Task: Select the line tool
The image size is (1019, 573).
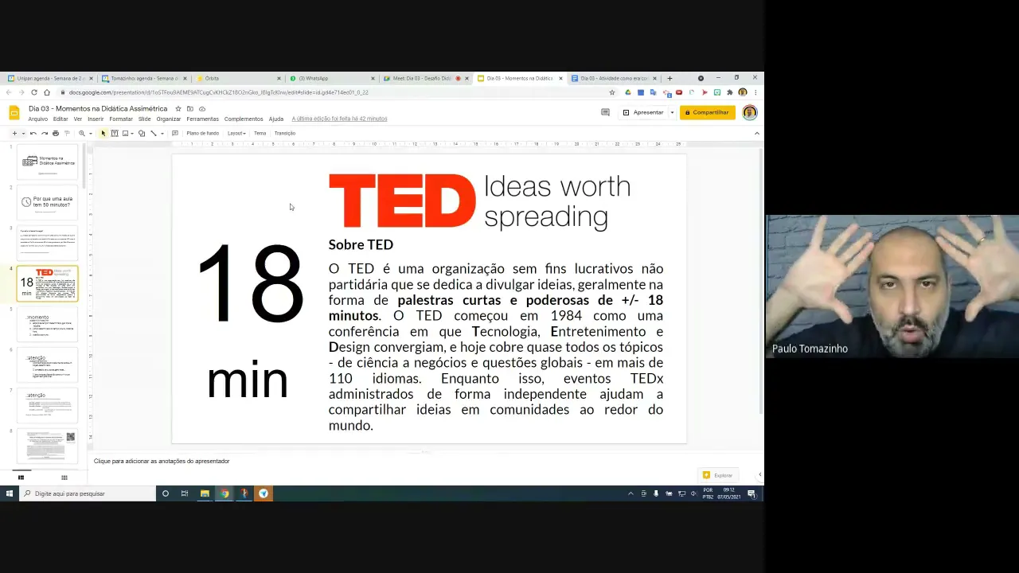Action: [x=154, y=133]
